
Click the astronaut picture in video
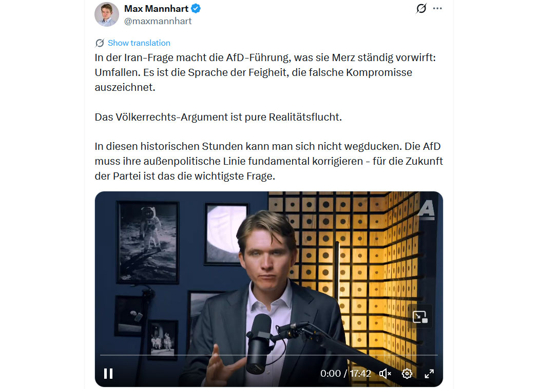(x=148, y=242)
